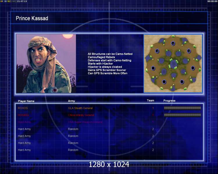218x174 pixels.
Task: Click the 'Prince Kassad' title text
Action: click(x=32, y=18)
